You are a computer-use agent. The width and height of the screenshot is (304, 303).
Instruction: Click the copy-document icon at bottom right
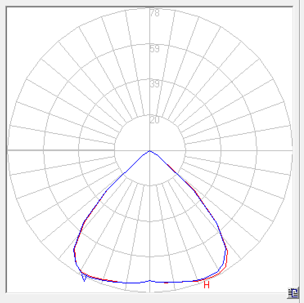[293, 292]
